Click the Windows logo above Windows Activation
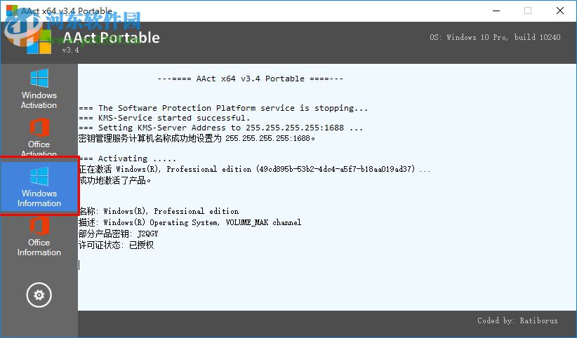577x338 pixels. coord(39,79)
